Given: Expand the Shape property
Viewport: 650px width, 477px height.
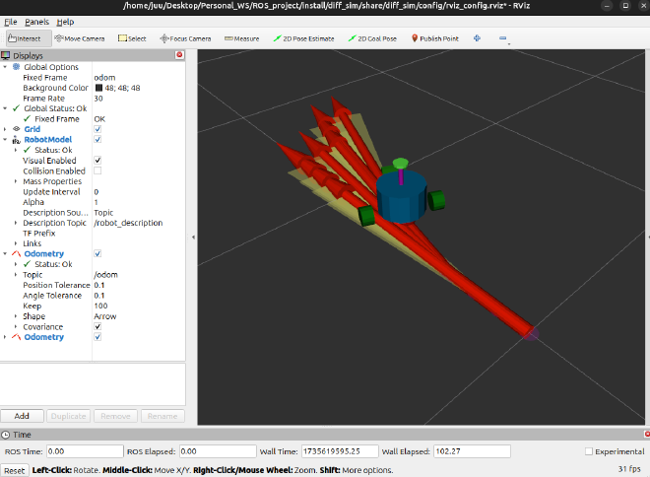Looking at the screenshot, I should coord(16,316).
